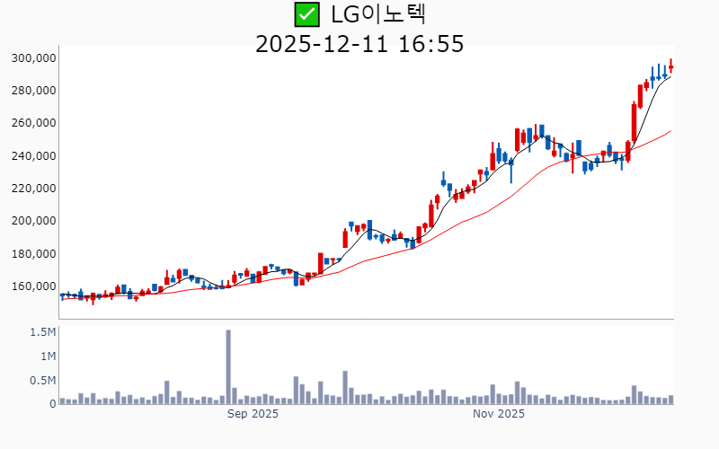Click the tallest volume bar near 1.5M
This screenshot has height=449, width=719.
tap(228, 366)
